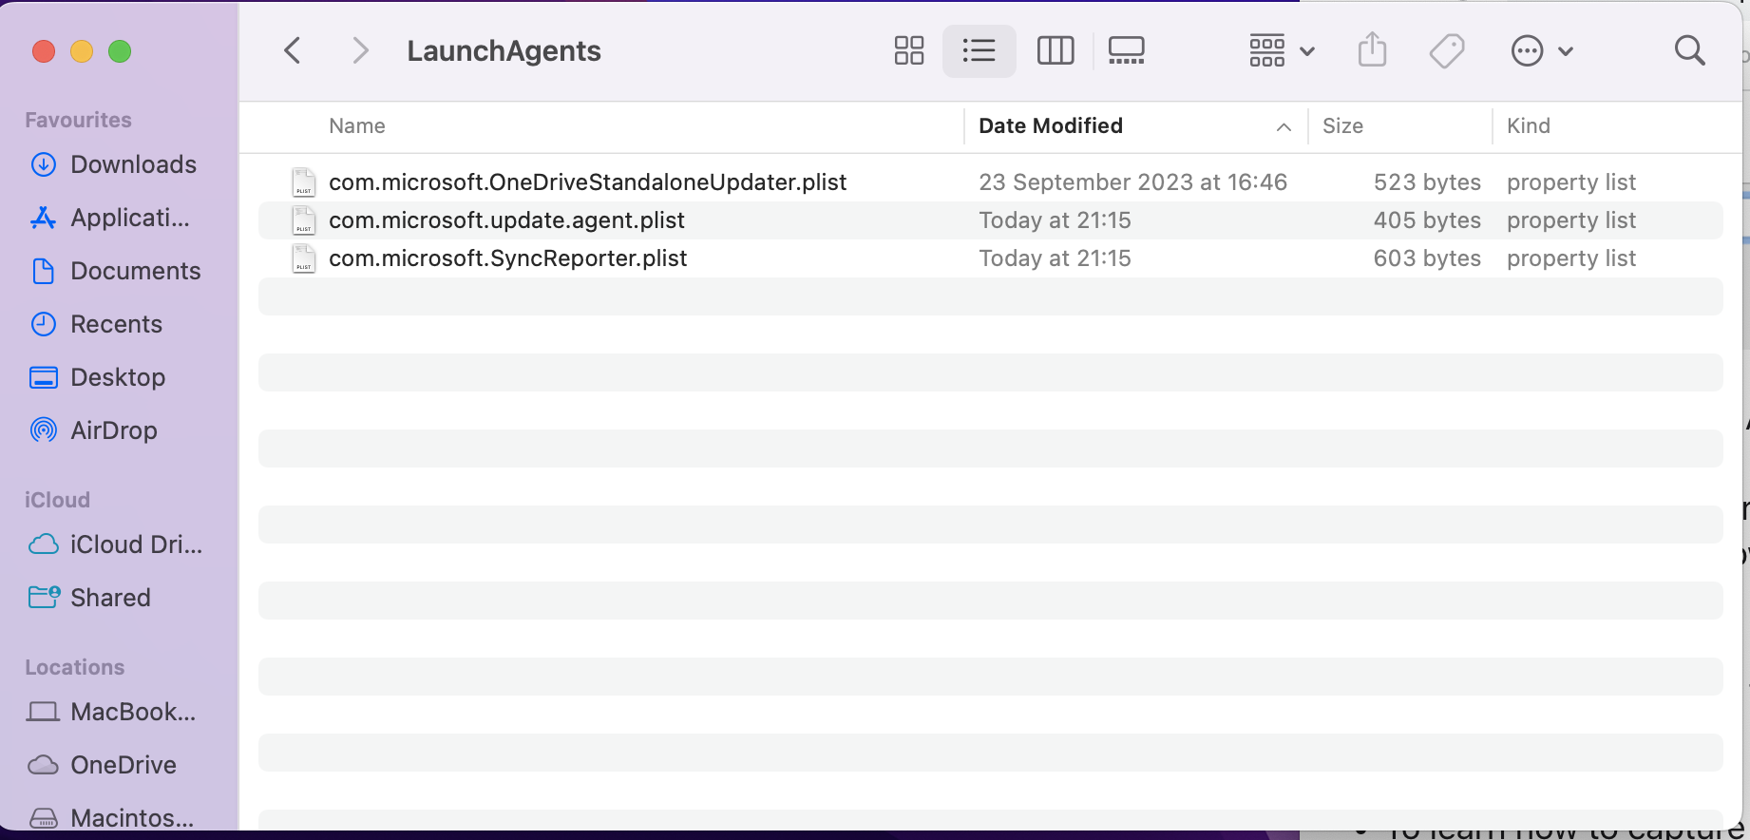
Task: Open Recents in the sidebar
Action: [x=97, y=324]
